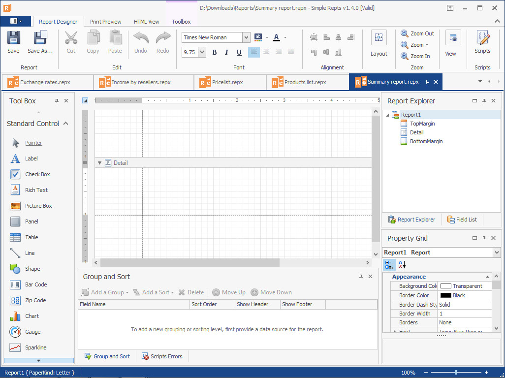
Task: Open the Income by resellers.repx tab
Action: [x=144, y=82]
